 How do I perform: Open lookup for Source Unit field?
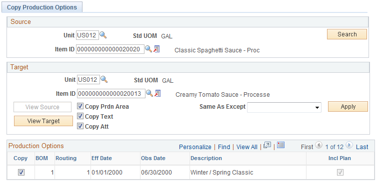click(x=103, y=35)
